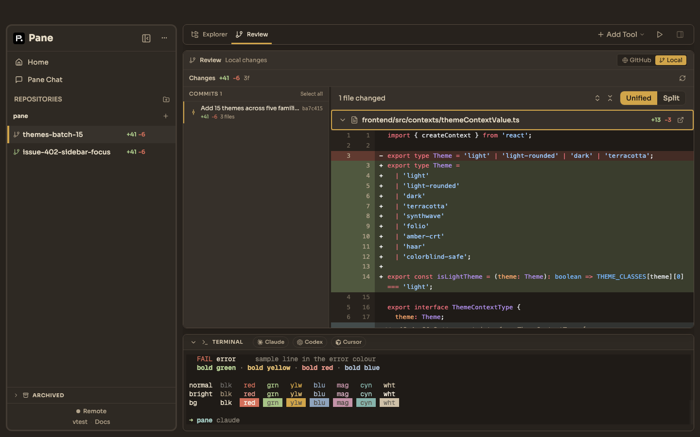Click the mag bg color swatch

(x=343, y=403)
